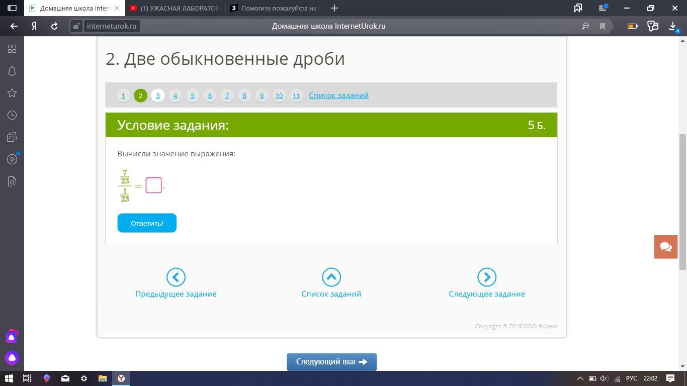Go to task number 5

tap(193, 95)
